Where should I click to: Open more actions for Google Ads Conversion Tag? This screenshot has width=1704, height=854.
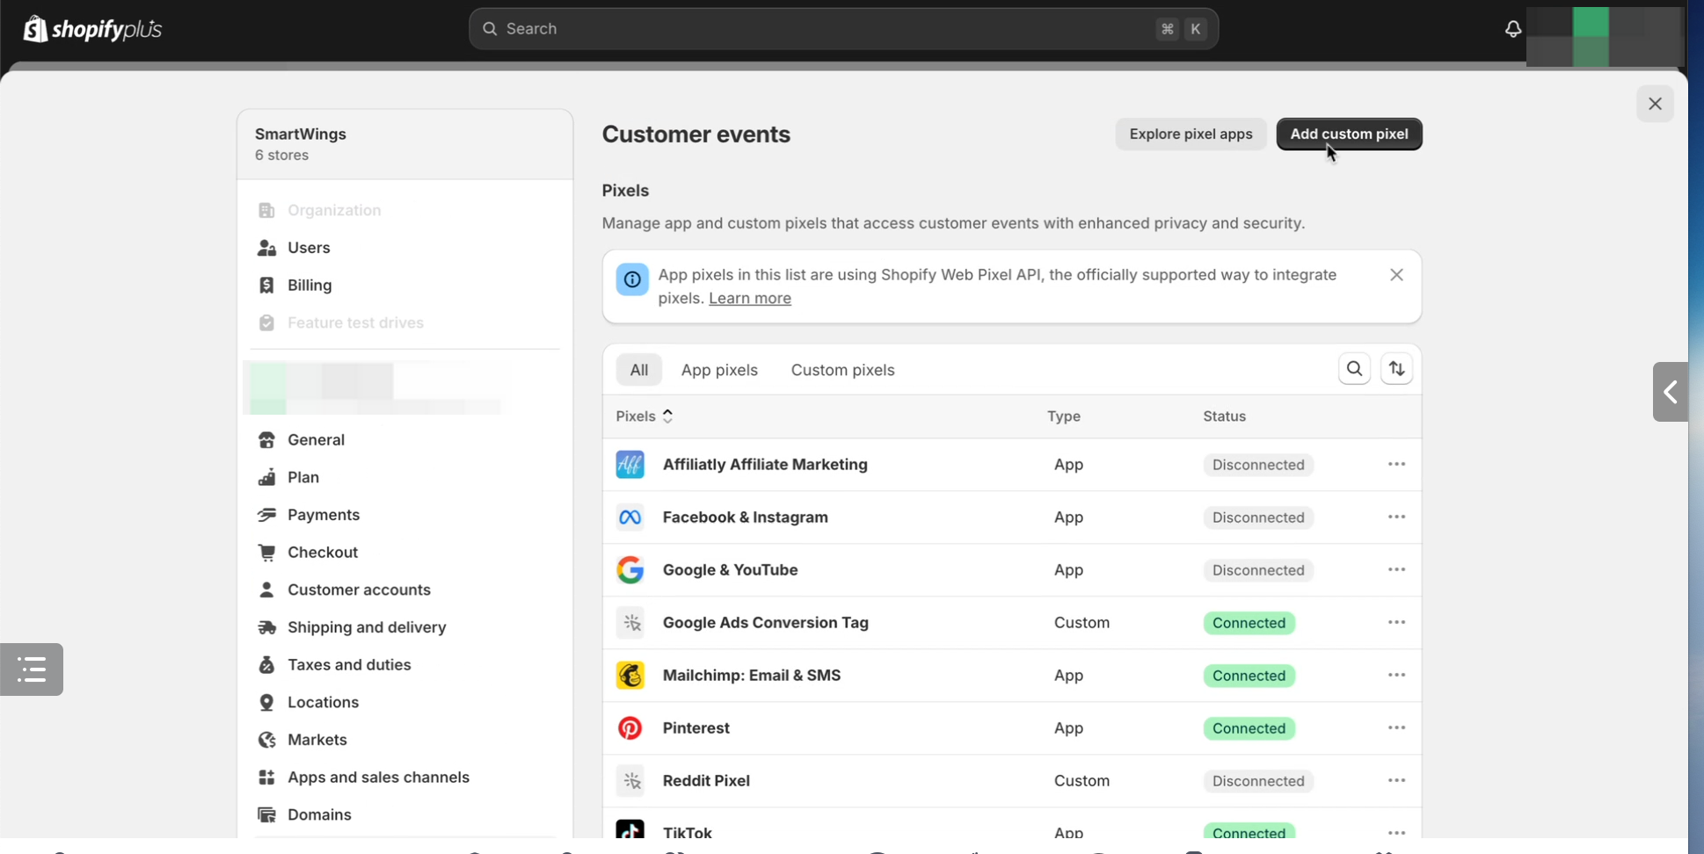click(1396, 622)
